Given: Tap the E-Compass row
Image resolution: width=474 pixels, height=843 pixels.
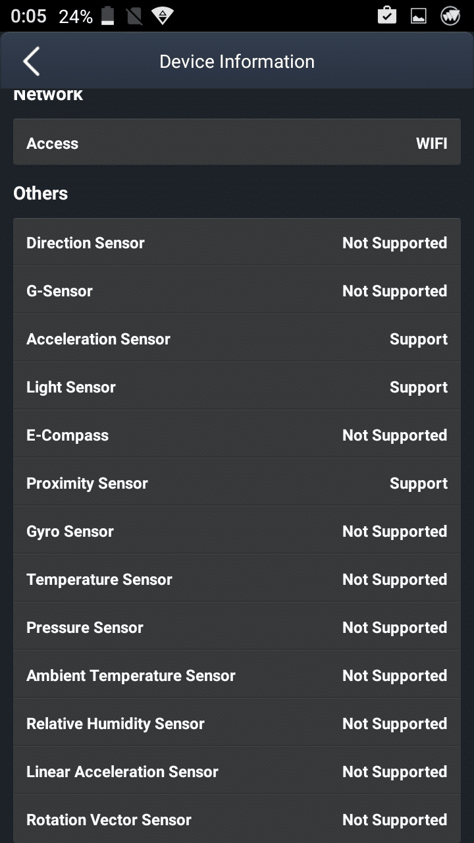Looking at the screenshot, I should point(237,435).
